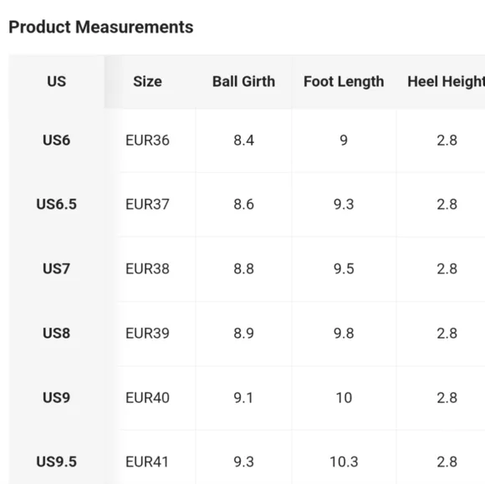The width and height of the screenshot is (485, 484).
Task: Select the US9 row label
Action: [57, 398]
